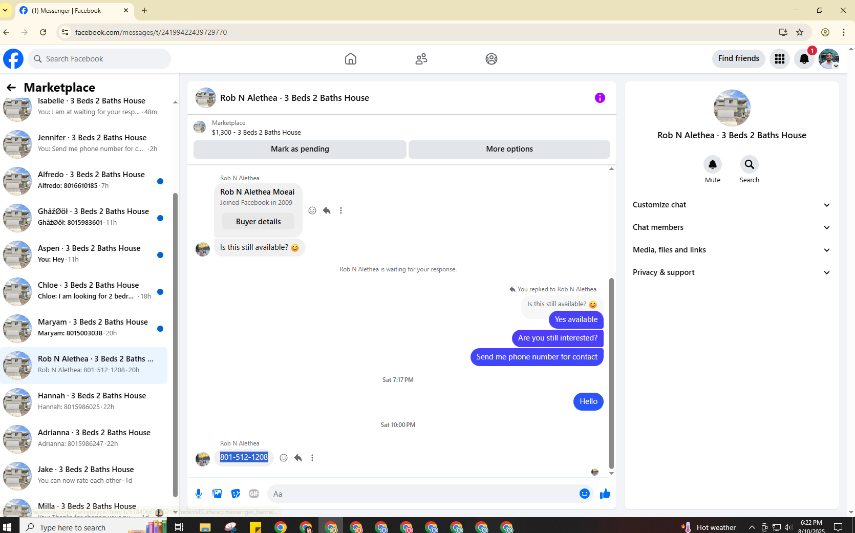This screenshot has height=533, width=855.
Task: Click More options button
Action: point(509,149)
